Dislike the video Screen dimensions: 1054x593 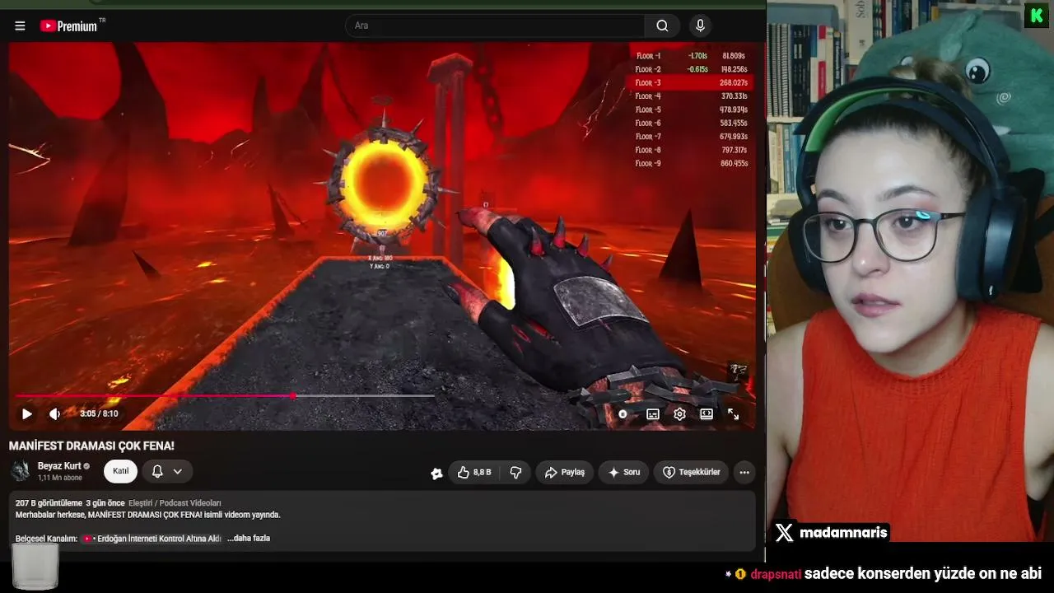(x=516, y=472)
